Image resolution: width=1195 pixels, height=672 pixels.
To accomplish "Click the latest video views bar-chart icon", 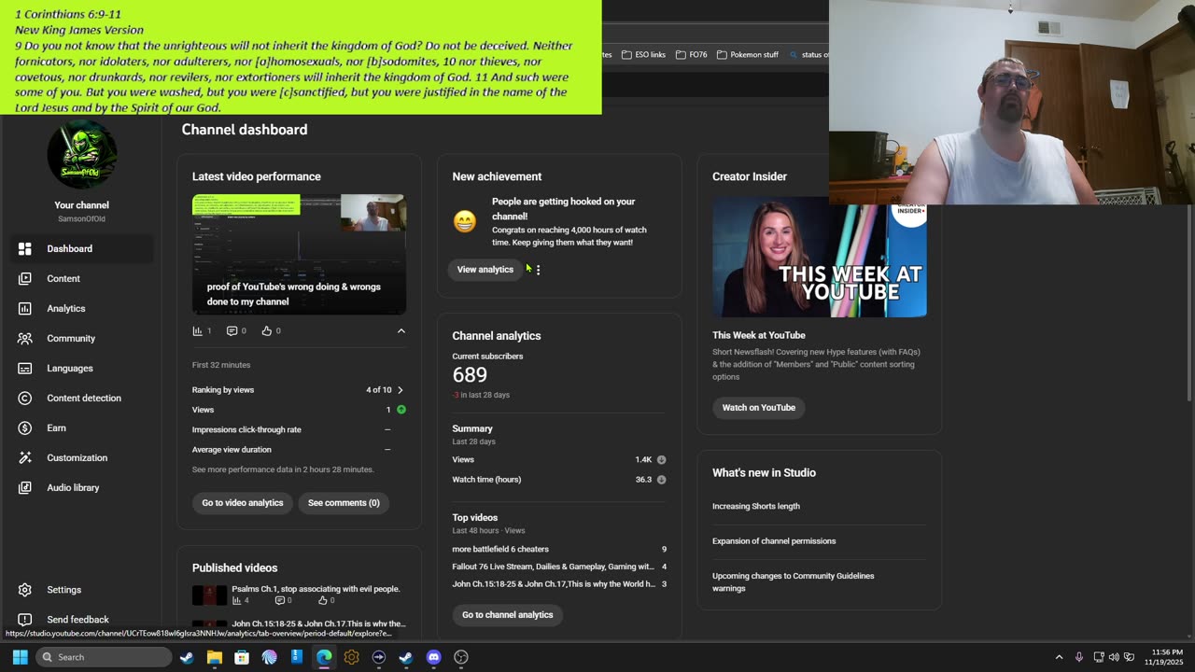I will pos(197,330).
